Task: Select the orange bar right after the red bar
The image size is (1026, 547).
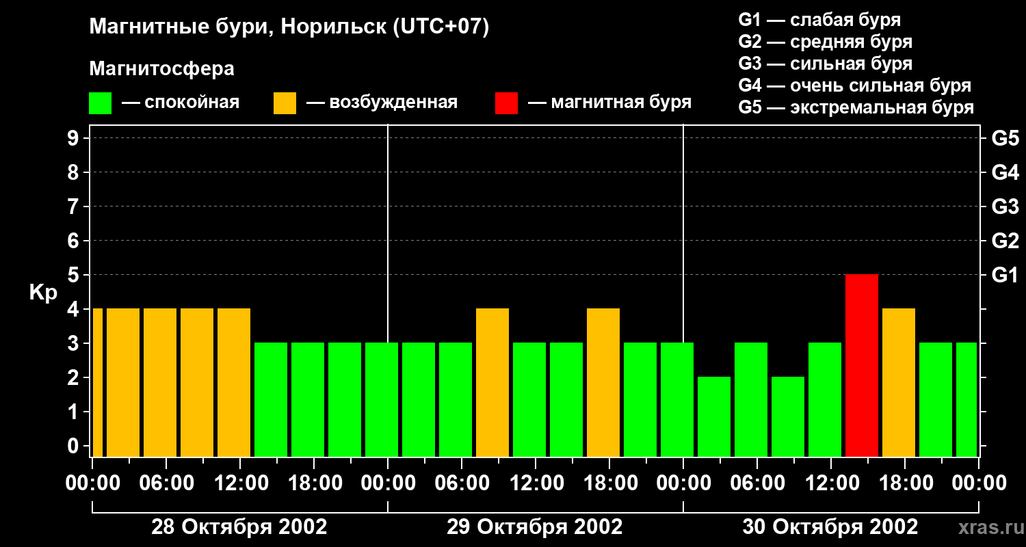Action: point(899,382)
